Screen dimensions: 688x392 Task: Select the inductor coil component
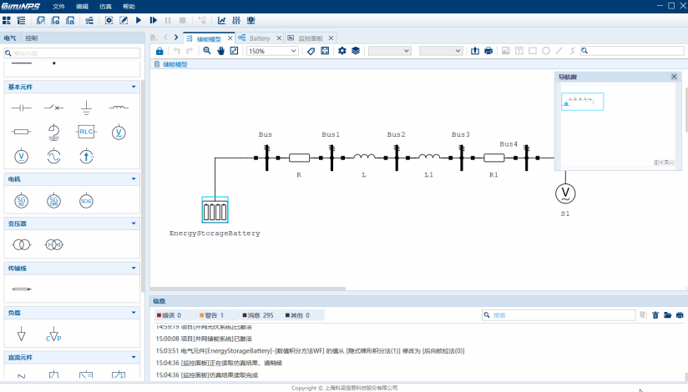pos(119,108)
